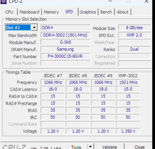This screenshot has height=149, width=155.
Task: Click JEDEC #8 frequency 1066 MHz cell
Action: tap(78, 82)
